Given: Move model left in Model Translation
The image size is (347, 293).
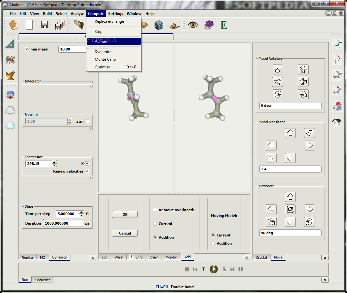Looking at the screenshot, I should coord(271,145).
